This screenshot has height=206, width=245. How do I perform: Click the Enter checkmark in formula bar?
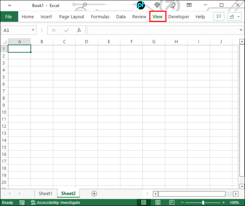(x=66, y=30)
